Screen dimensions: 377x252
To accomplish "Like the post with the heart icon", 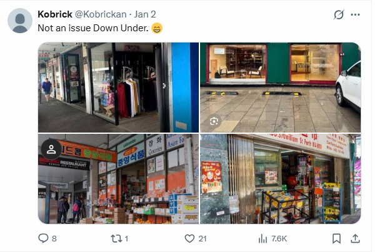I will pyautogui.click(x=189, y=238).
